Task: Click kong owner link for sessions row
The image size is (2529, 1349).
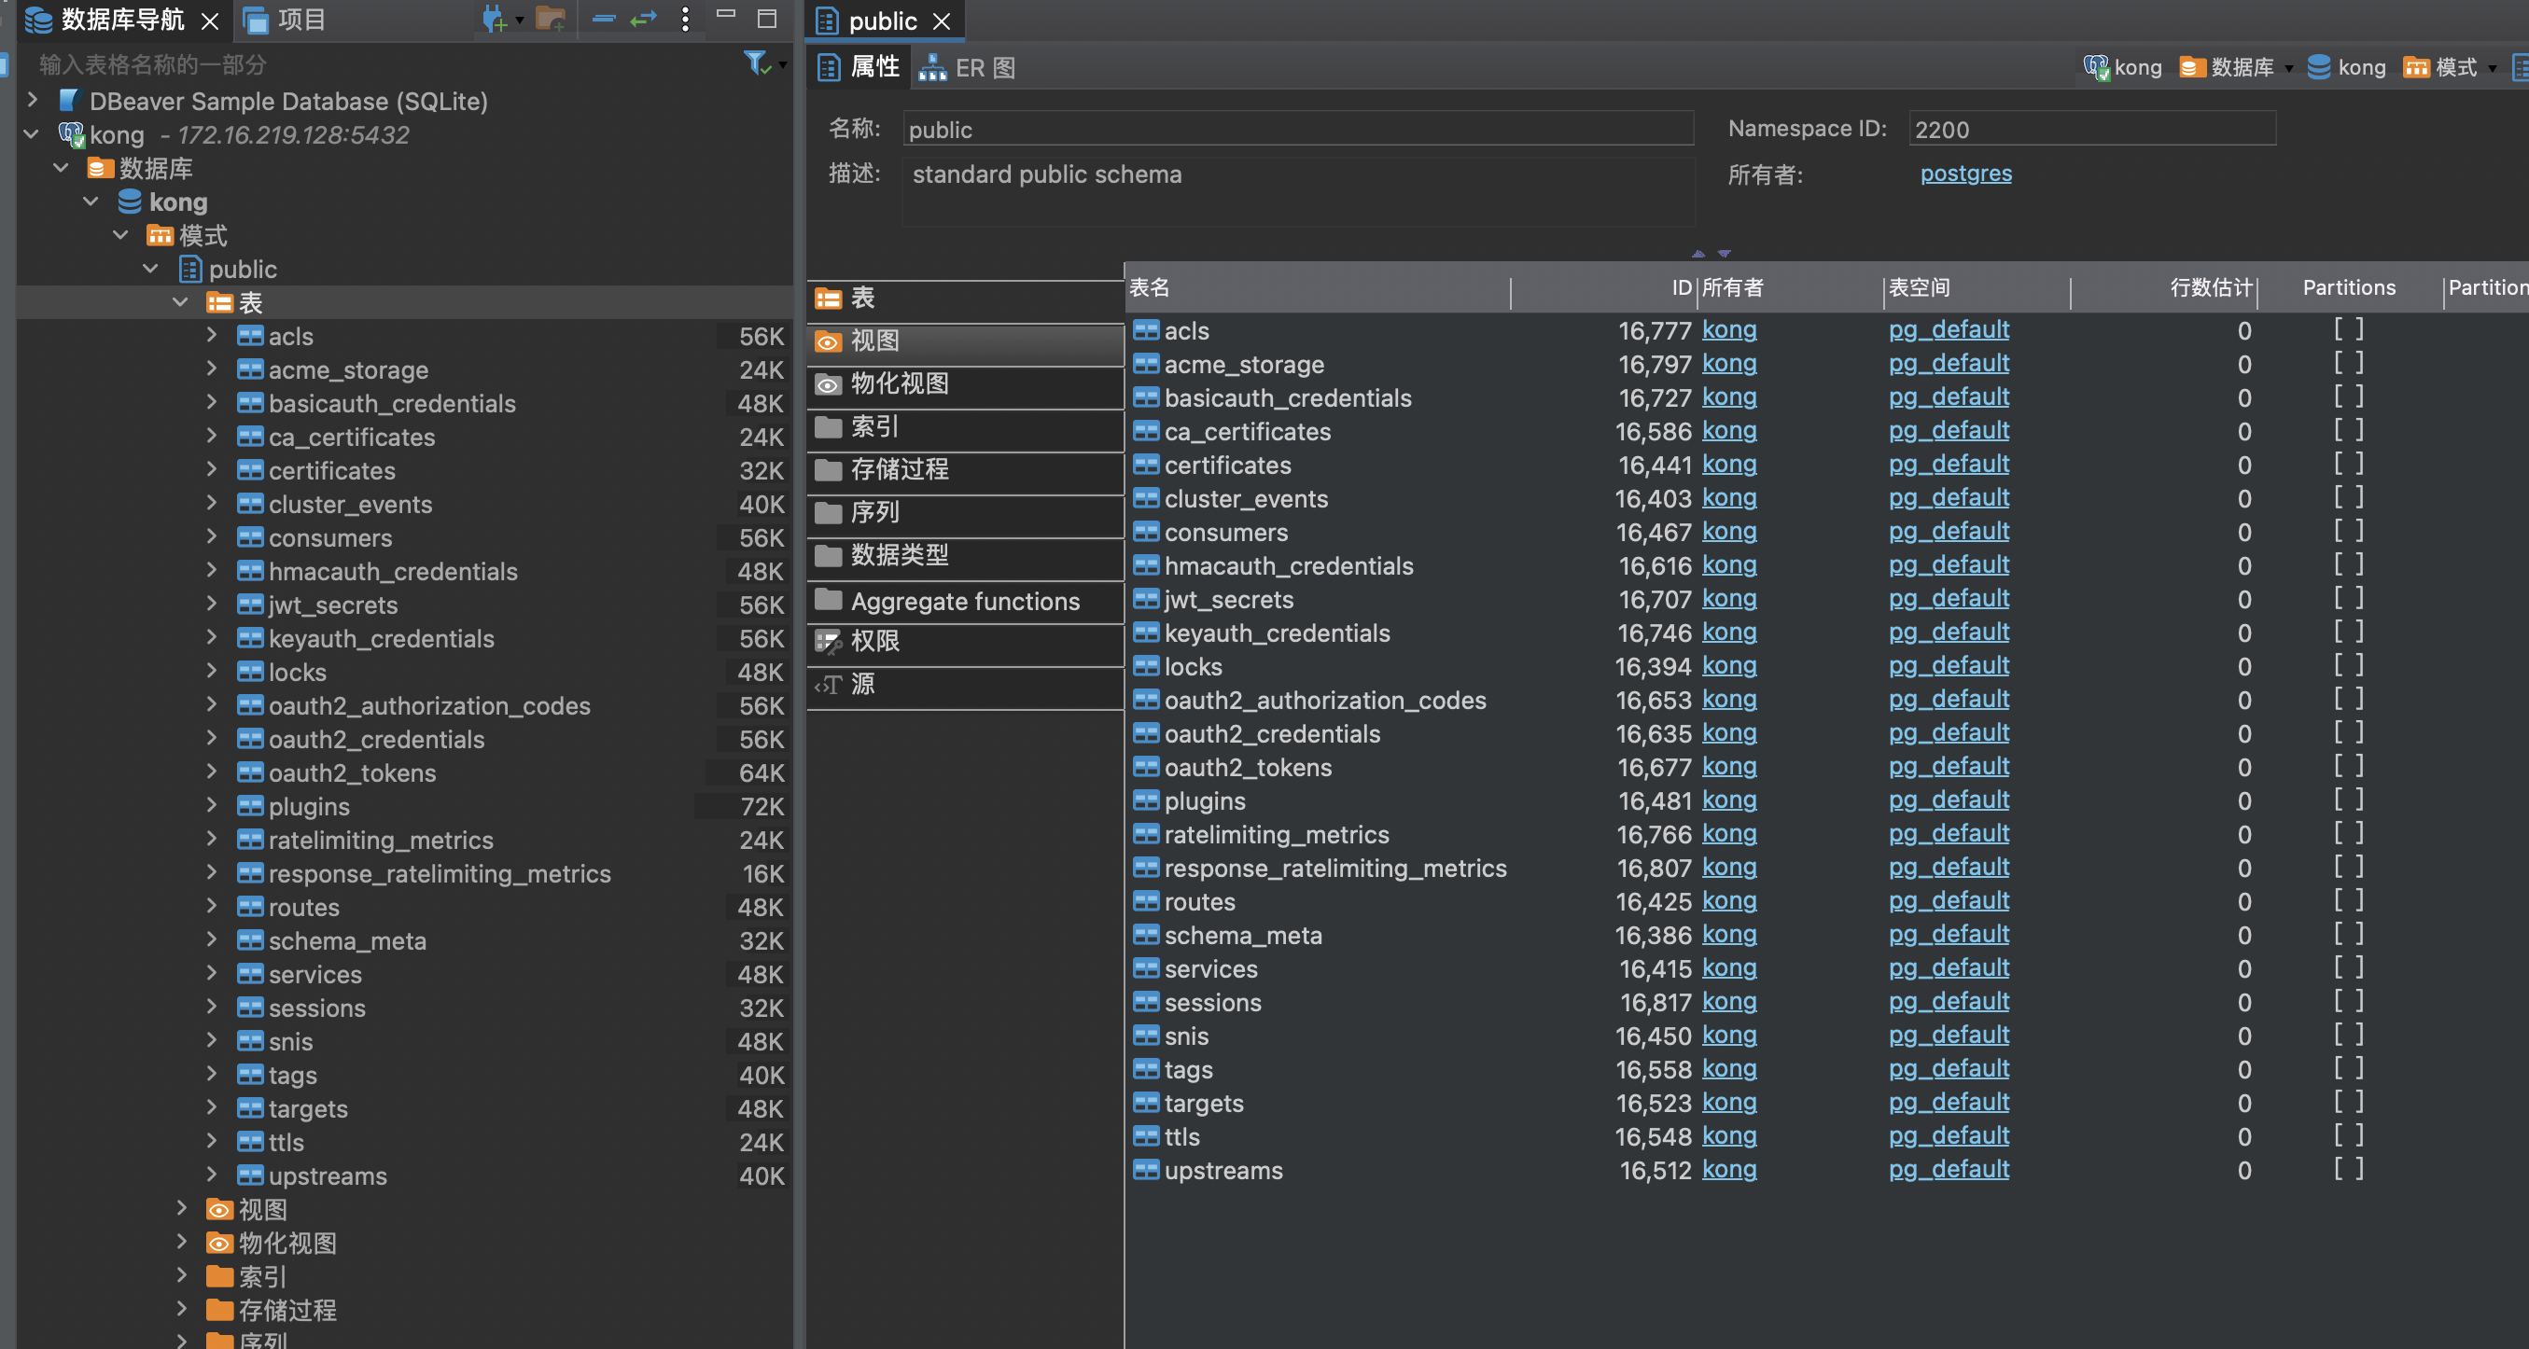Action: pos(1729,1002)
